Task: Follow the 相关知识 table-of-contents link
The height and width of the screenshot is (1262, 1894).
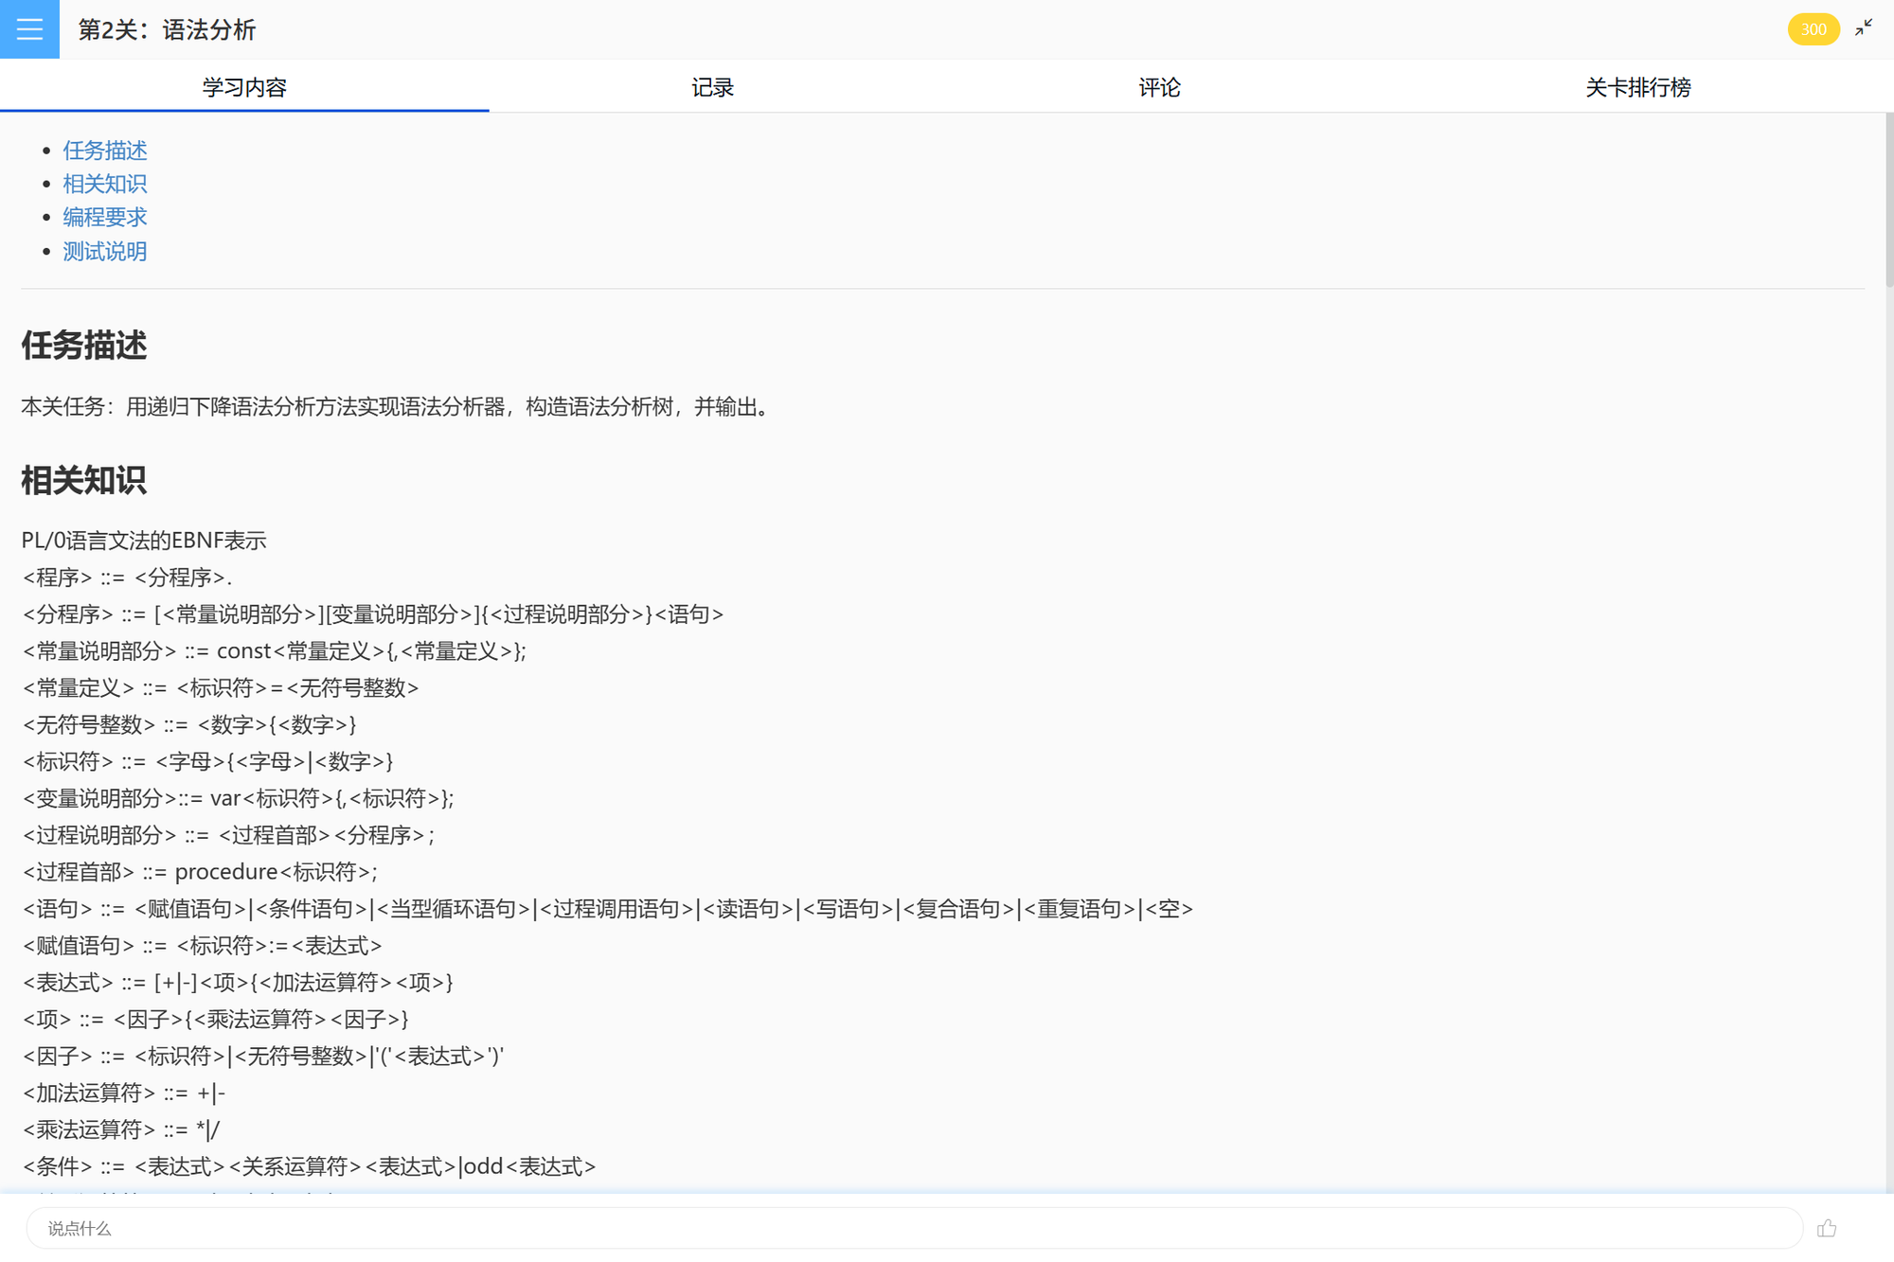Action: click(x=105, y=184)
